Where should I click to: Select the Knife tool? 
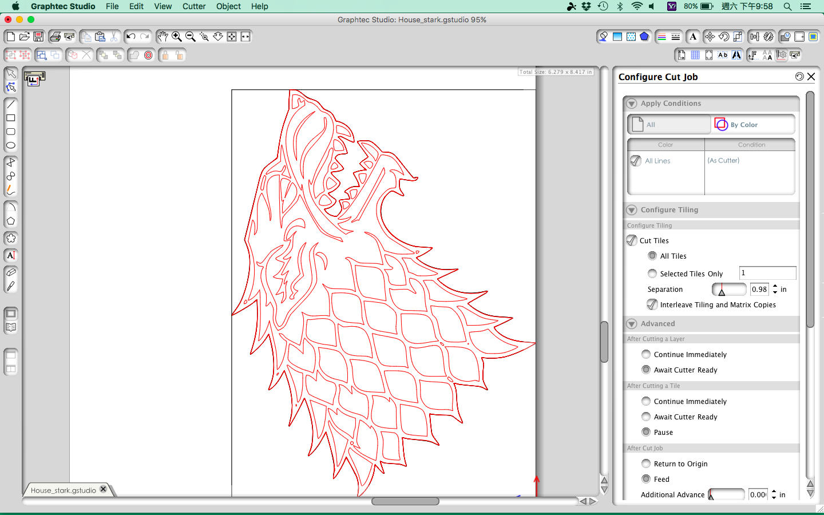(x=11, y=286)
